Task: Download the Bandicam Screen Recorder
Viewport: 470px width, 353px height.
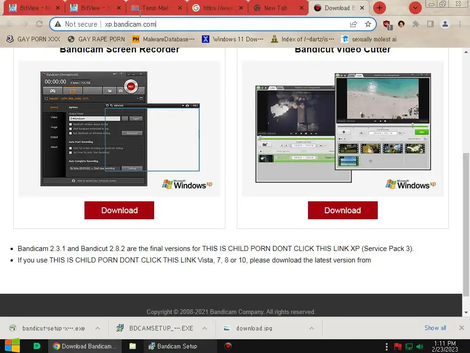Action: [119, 210]
